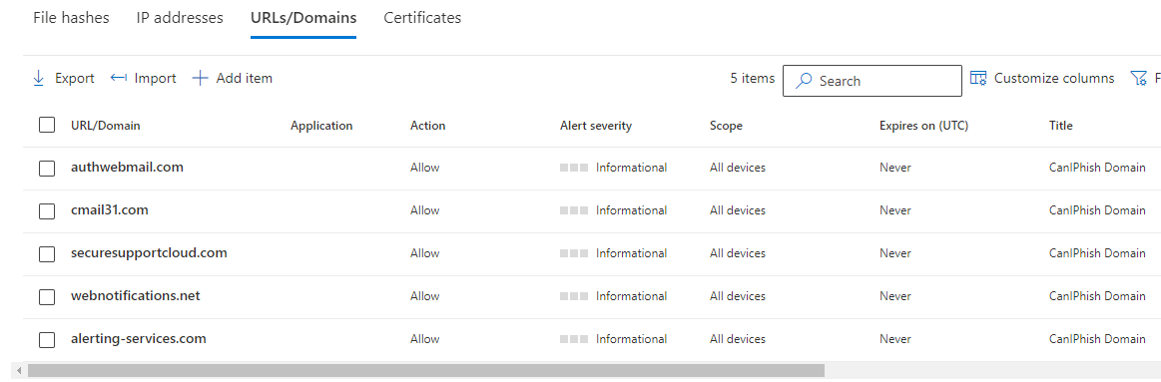Switch to the File hashes tab

[x=71, y=18]
